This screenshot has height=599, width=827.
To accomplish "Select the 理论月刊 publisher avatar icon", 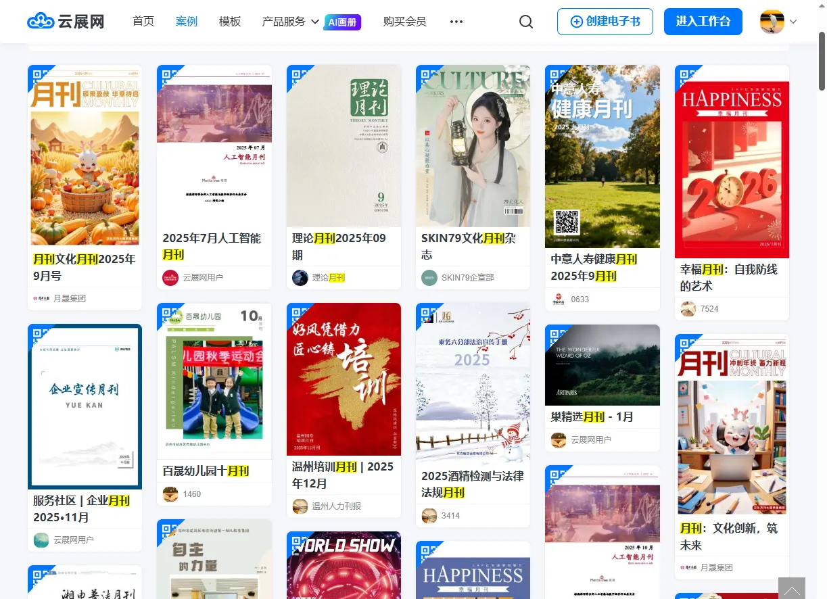I will (x=300, y=277).
